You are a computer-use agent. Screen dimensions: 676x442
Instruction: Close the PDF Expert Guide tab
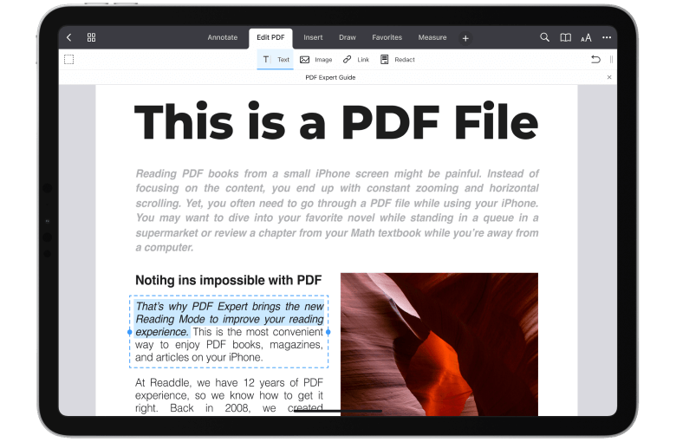(x=609, y=77)
